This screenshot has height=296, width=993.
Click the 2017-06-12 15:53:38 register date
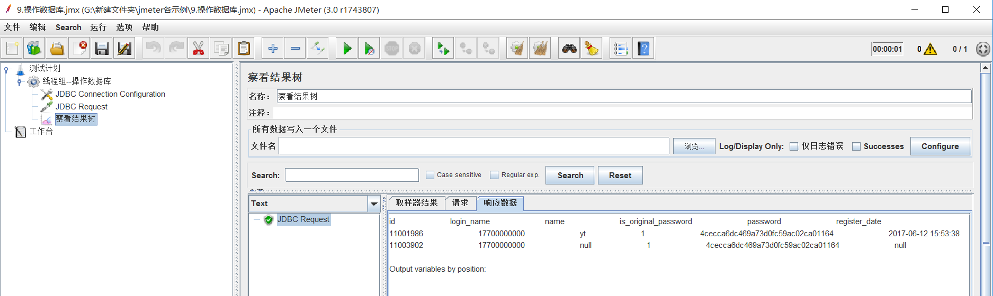coord(924,234)
